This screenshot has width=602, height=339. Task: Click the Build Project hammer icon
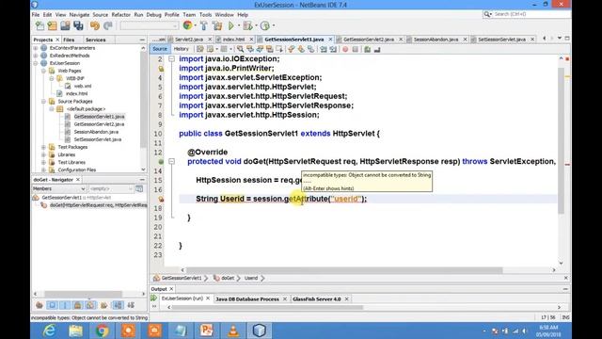[204, 25]
